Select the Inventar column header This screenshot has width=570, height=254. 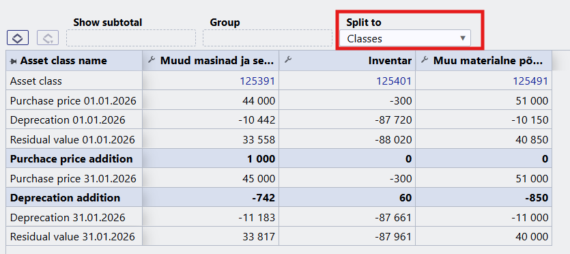(x=347, y=61)
